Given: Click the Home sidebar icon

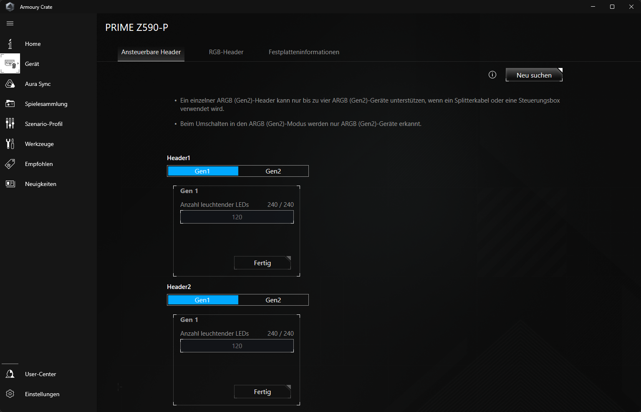Looking at the screenshot, I should 10,44.
